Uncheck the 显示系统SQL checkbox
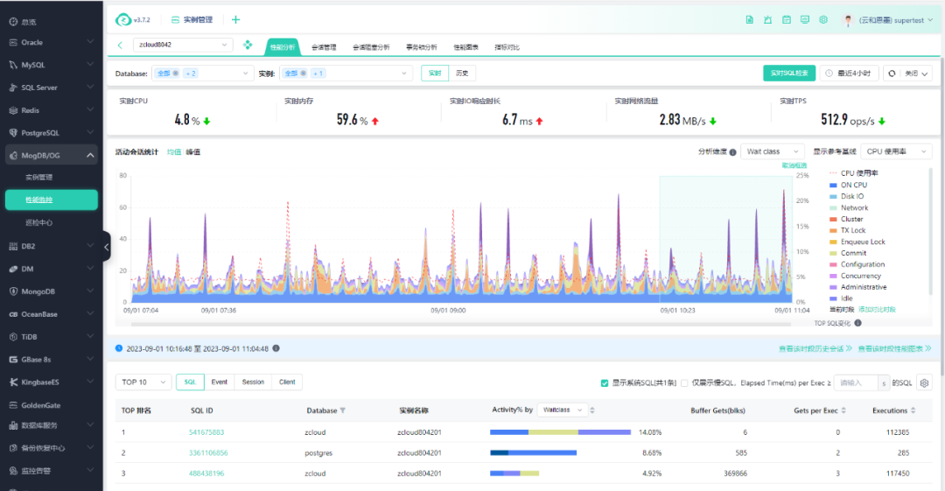Viewport: 945px width, 491px height. (x=605, y=383)
